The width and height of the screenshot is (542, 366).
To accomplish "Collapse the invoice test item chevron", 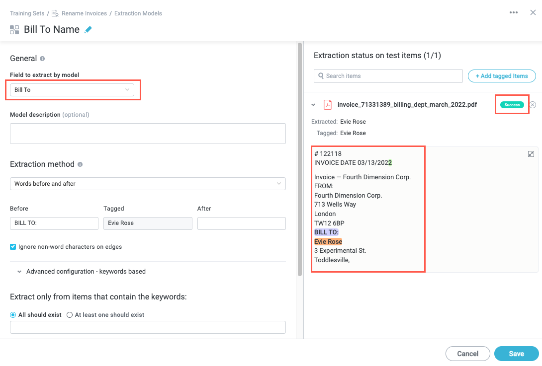I will (313, 105).
